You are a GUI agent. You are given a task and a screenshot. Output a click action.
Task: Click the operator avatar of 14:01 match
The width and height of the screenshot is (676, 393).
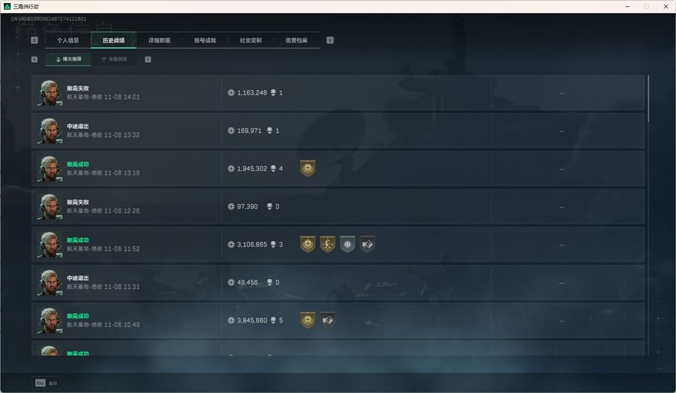coord(50,92)
